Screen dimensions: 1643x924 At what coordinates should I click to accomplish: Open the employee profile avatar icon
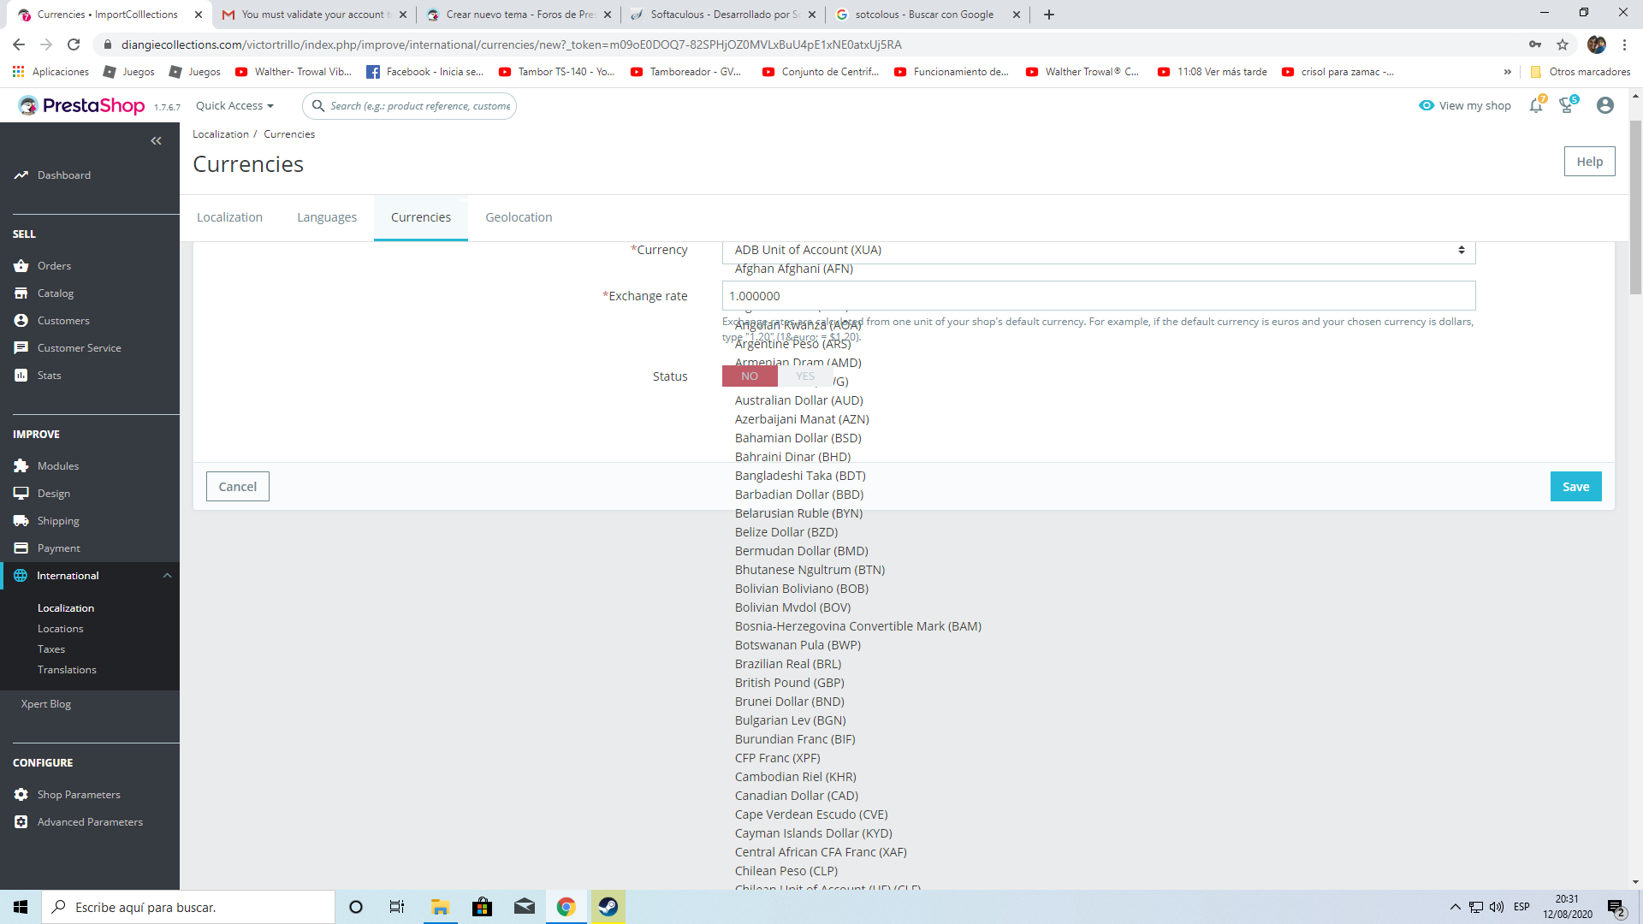[1605, 105]
